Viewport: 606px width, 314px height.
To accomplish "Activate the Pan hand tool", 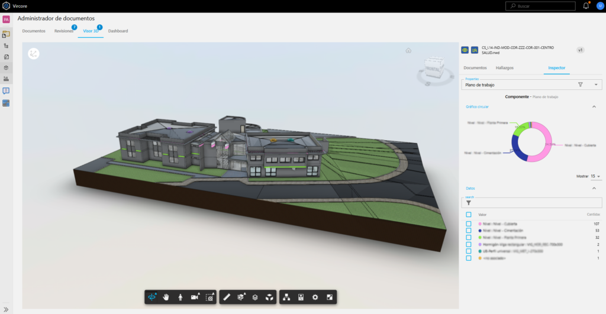I will tap(166, 297).
